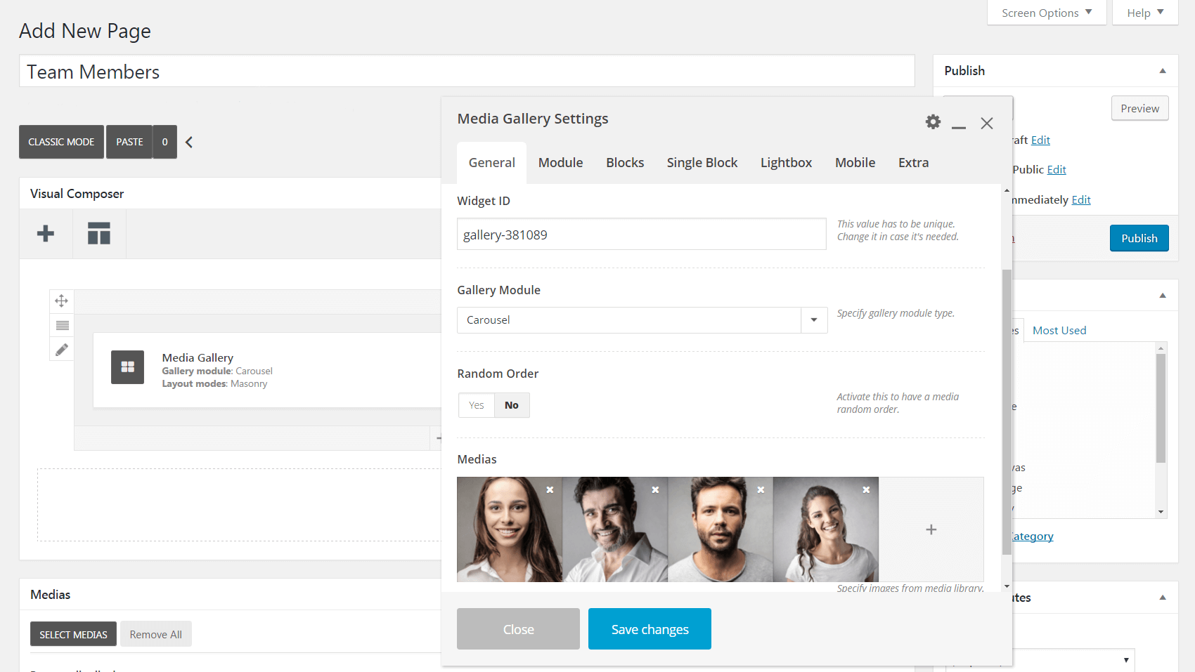Expand Screen Options panel
Viewport: 1195px width, 672px height.
click(1046, 13)
